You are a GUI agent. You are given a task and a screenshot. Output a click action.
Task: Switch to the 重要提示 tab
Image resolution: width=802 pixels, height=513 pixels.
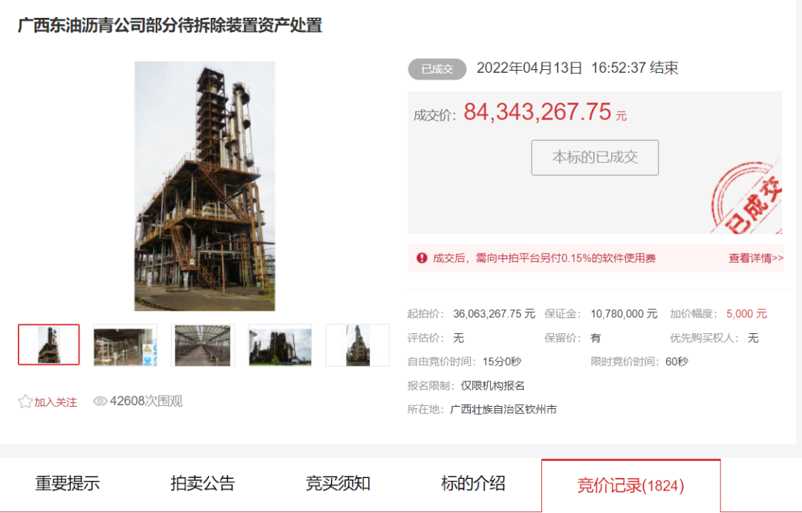[x=68, y=484]
